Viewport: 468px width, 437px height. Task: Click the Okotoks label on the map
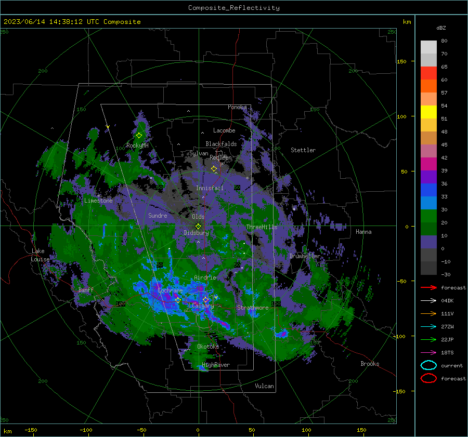pyautogui.click(x=208, y=347)
